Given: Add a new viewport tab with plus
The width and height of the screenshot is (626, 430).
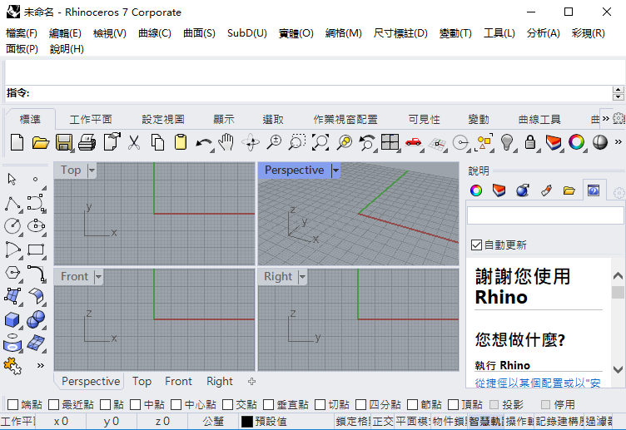Looking at the screenshot, I should coord(251,382).
